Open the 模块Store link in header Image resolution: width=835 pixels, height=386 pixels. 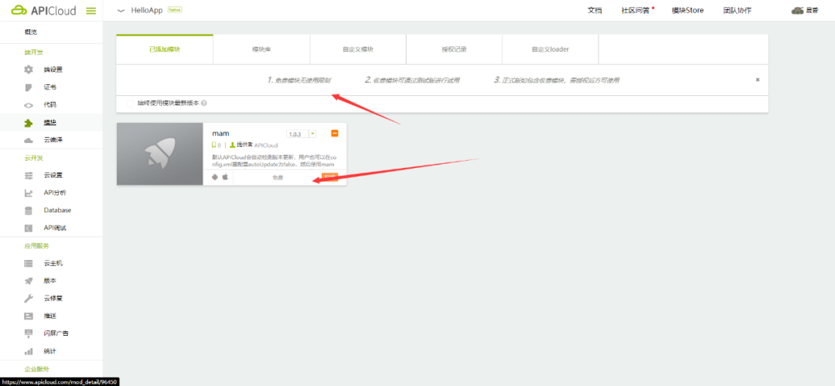coord(687,10)
